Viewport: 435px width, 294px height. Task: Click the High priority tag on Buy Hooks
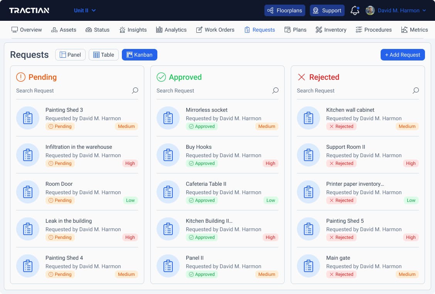click(270, 163)
